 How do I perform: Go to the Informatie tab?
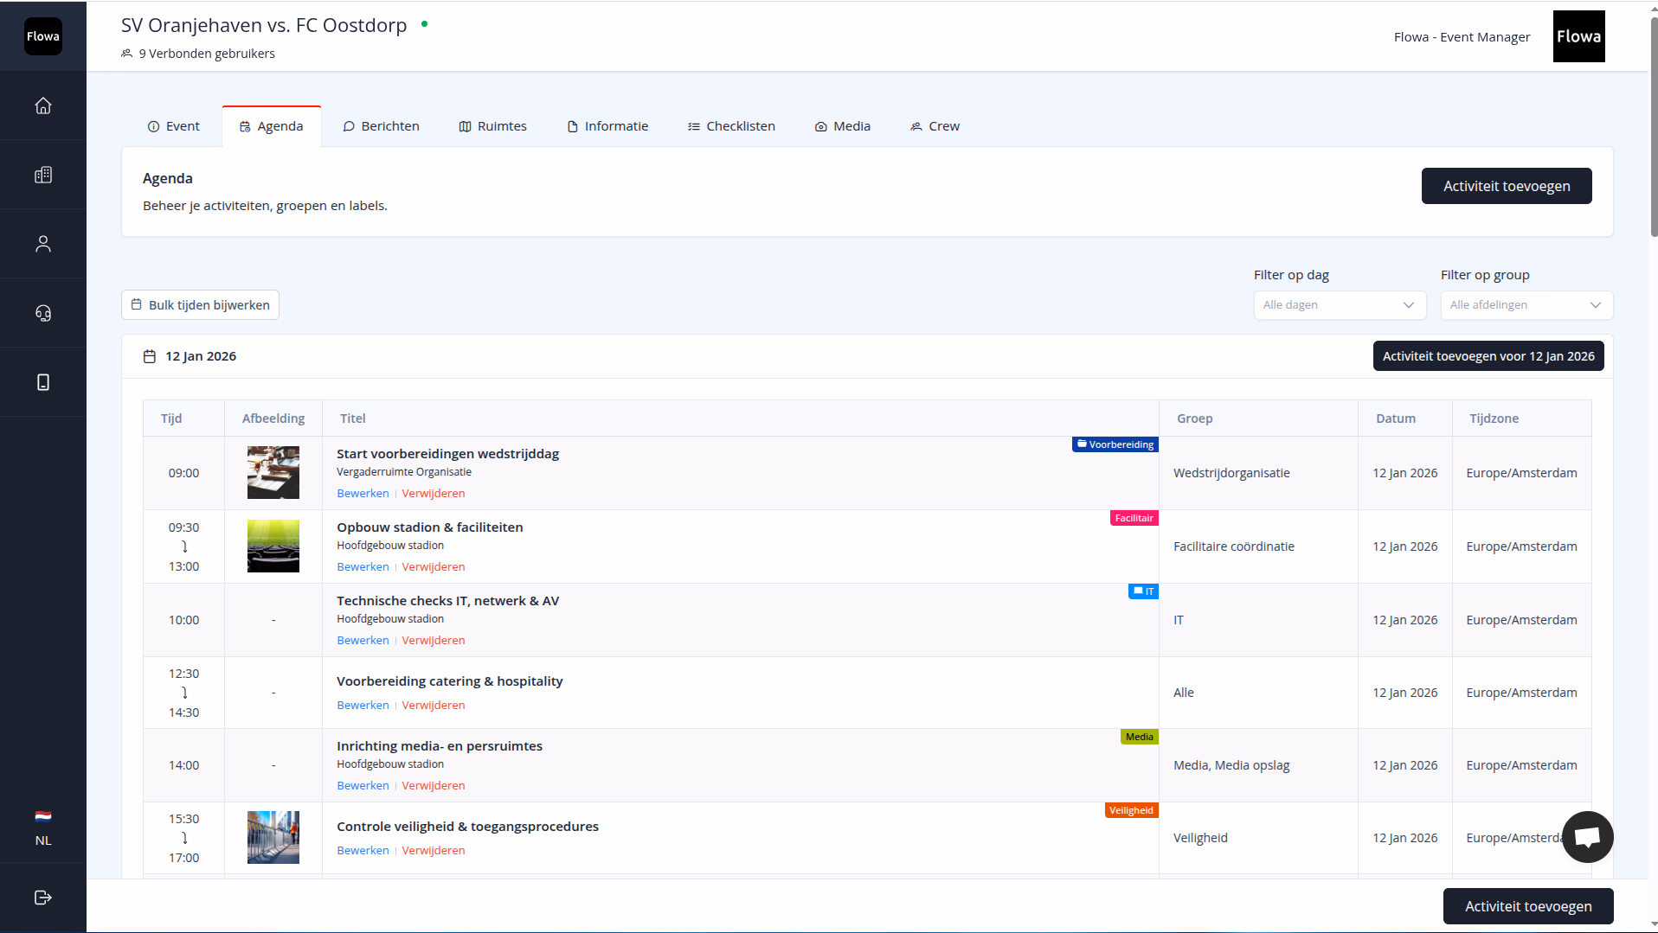(607, 126)
